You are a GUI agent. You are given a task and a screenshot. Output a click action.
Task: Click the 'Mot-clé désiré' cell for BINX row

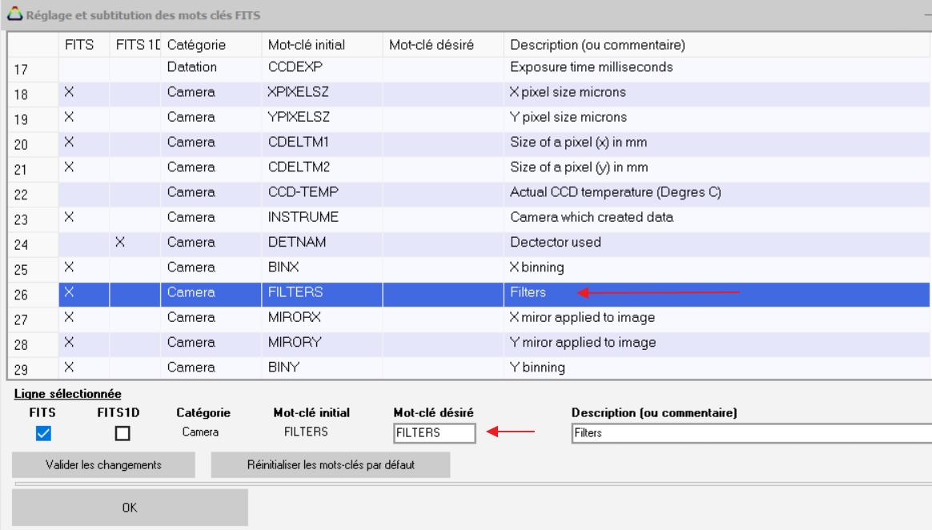pyautogui.click(x=442, y=267)
